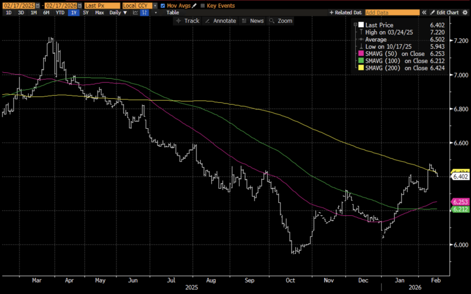Open the chart type dropdown arrow
Viewport: 471px width, 294px height.
pos(155,12)
